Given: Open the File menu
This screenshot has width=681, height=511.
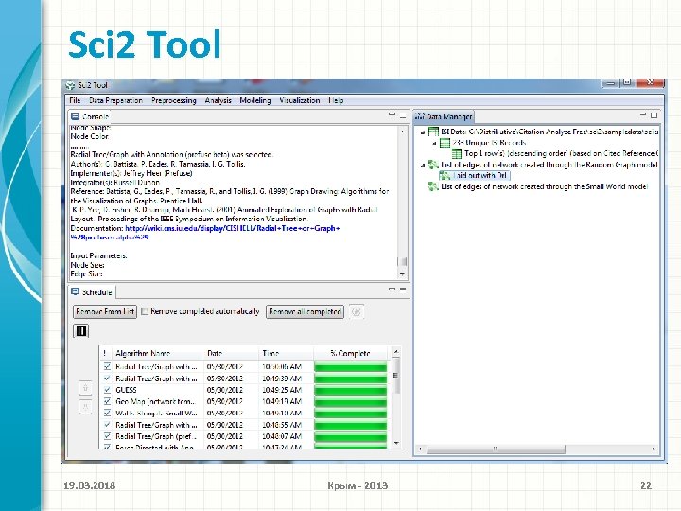Looking at the screenshot, I should point(75,100).
